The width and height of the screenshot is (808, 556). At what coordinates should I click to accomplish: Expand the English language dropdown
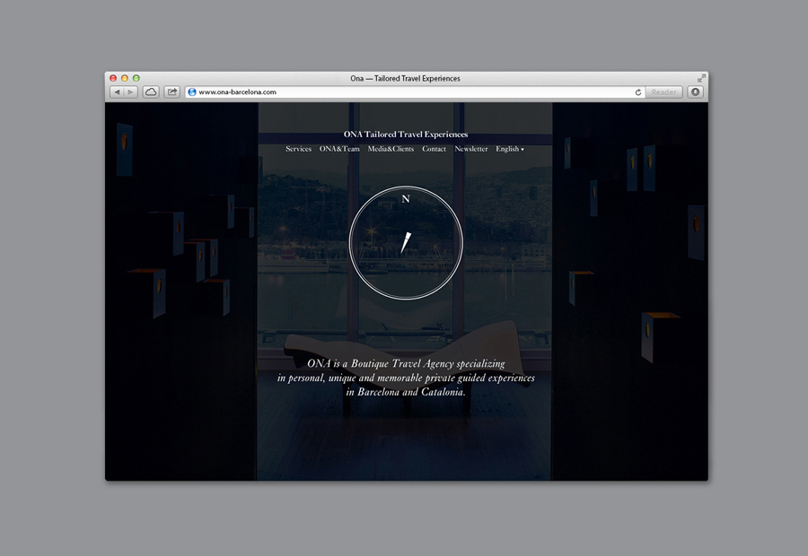click(x=510, y=149)
